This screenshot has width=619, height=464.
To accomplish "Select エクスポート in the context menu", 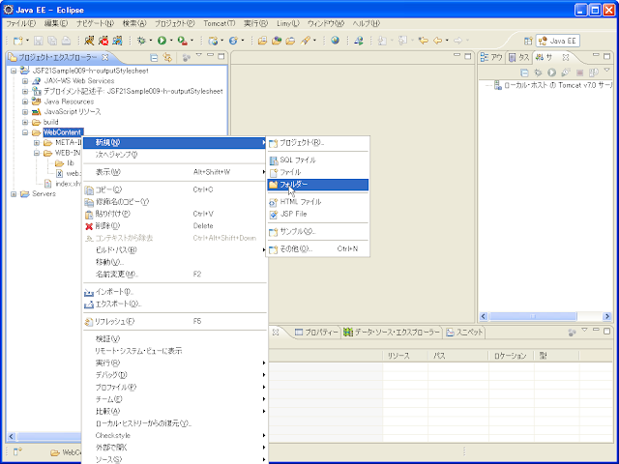I will 175,304.
